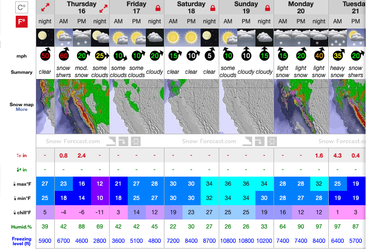Click the Friday 17 day header

[137, 8]
